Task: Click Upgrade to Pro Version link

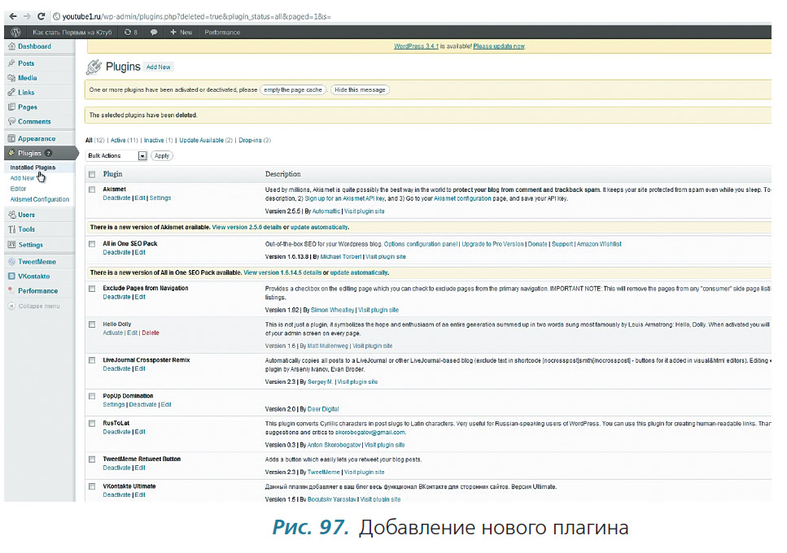Action: pos(492,244)
